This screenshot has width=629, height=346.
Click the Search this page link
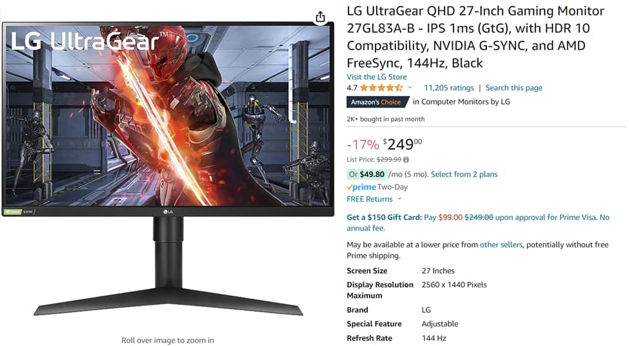coord(514,88)
